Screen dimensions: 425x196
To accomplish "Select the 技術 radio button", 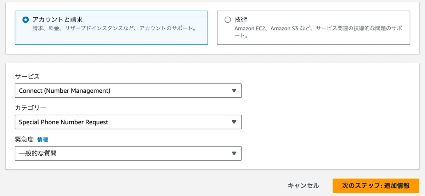I will (x=228, y=20).
